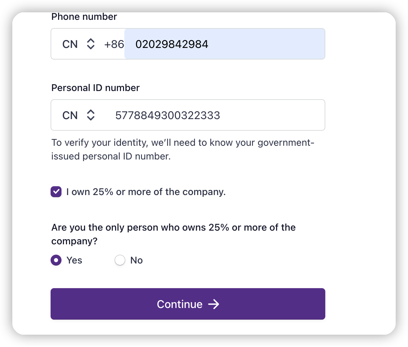Click the CN label in the Personal ID field
Image resolution: width=408 pixels, height=347 pixels.
(x=70, y=115)
